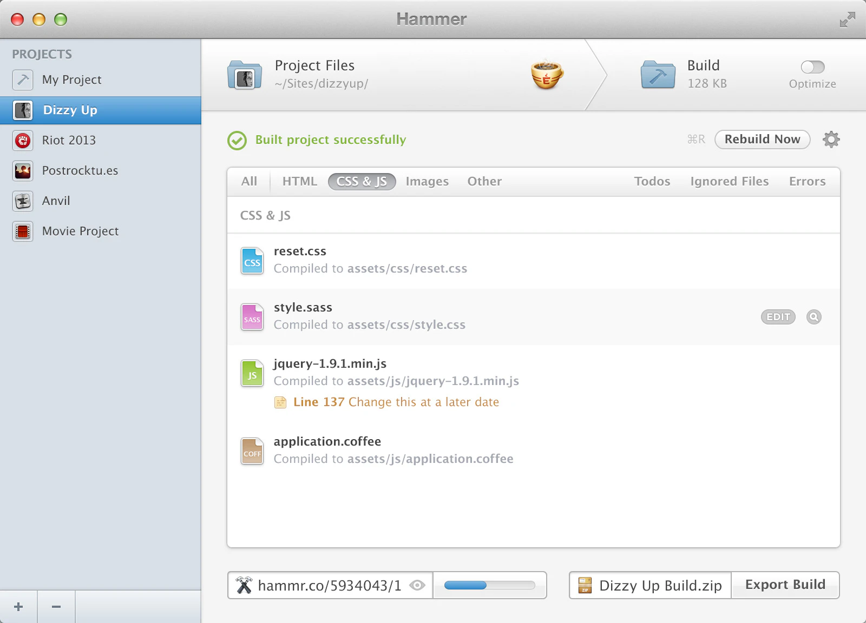Image resolution: width=866 pixels, height=623 pixels.
Task: Enter fullscreen with the top-right arrows
Action: click(x=847, y=19)
